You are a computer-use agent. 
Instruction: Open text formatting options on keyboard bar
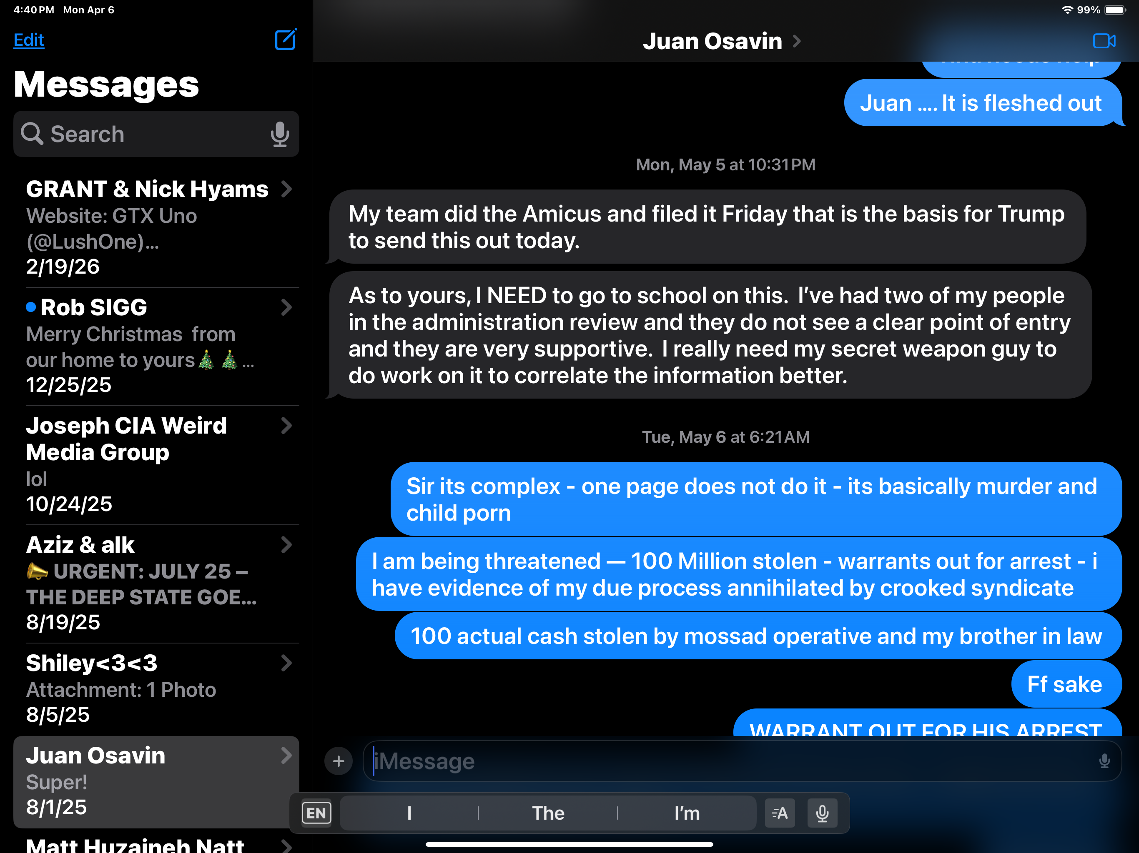coord(780,813)
